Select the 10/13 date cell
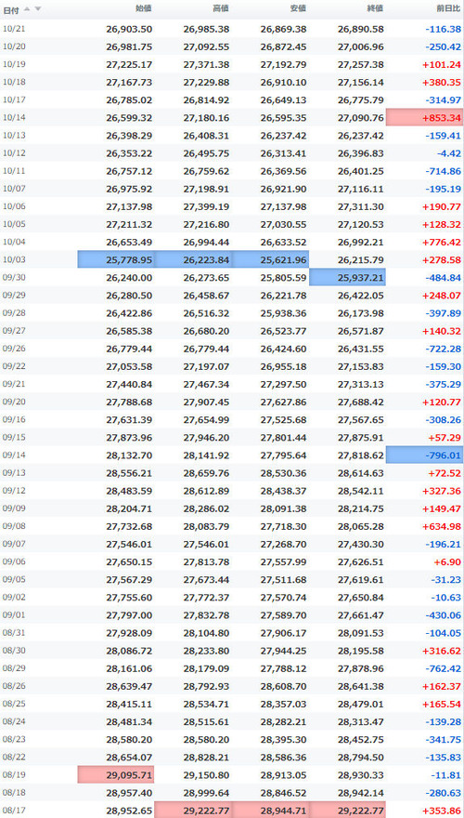 point(14,135)
